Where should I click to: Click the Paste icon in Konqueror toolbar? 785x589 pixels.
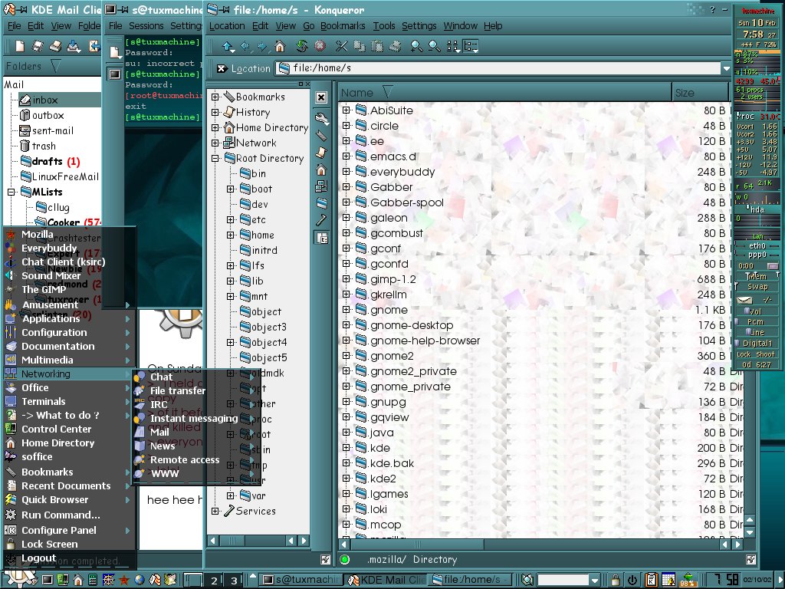click(x=377, y=47)
